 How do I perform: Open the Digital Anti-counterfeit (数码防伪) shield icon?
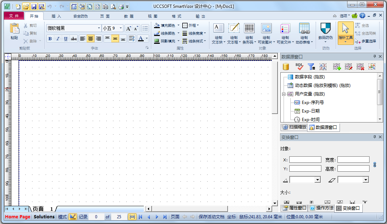coord(325,28)
